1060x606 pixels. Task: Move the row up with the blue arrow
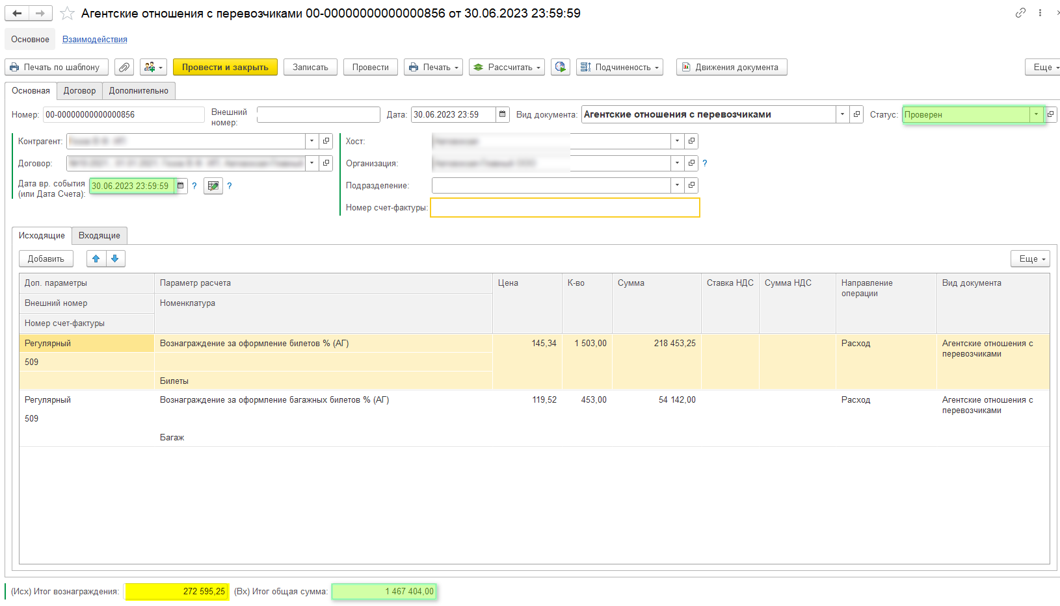coord(96,259)
